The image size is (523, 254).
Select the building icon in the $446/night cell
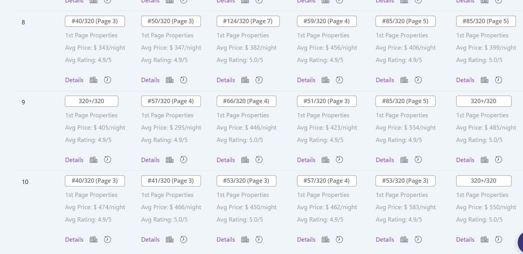tap(245, 160)
